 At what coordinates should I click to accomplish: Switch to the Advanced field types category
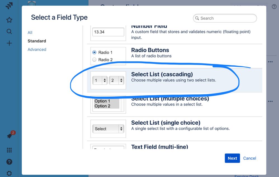click(37, 50)
